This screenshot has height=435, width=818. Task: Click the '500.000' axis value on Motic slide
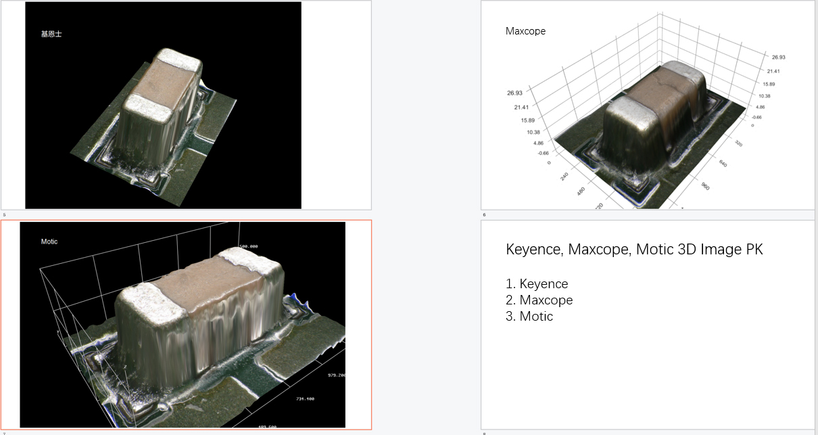(249, 247)
